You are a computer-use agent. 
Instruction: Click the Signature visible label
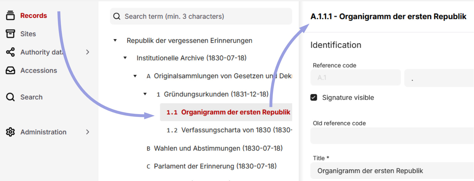click(348, 98)
